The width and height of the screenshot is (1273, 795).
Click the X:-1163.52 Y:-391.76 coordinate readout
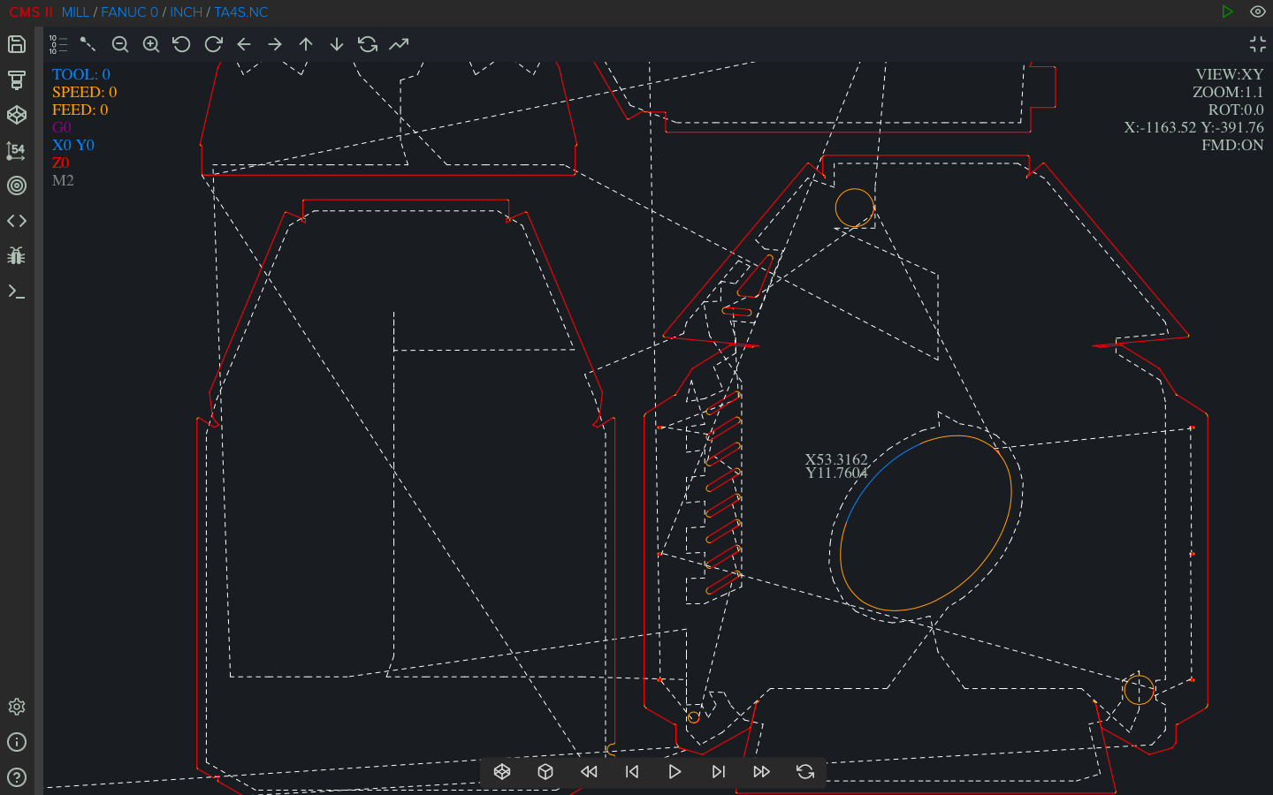click(1193, 127)
